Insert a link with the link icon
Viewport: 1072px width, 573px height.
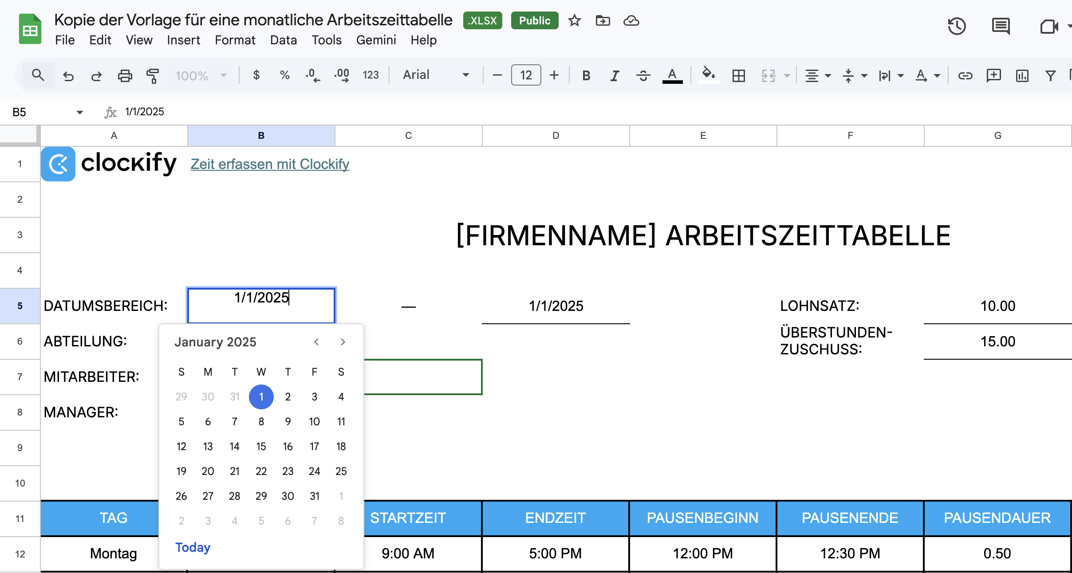click(x=966, y=75)
